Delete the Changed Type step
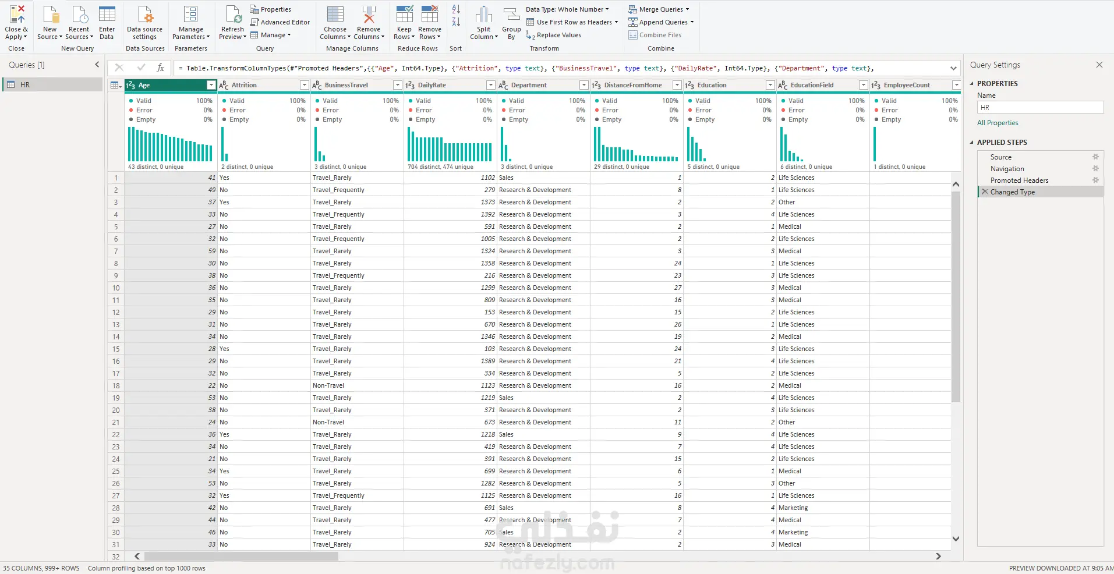Image resolution: width=1114 pixels, height=574 pixels. coord(985,192)
